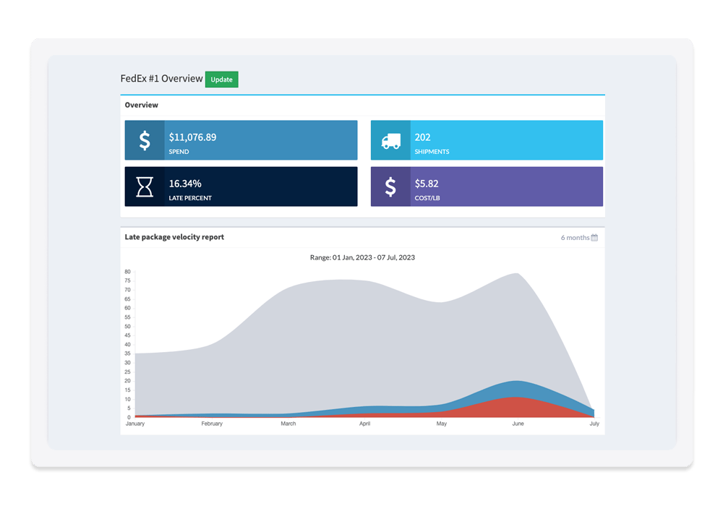Select the March label on the chart axis
The height and width of the screenshot is (506, 723).
coord(288,424)
